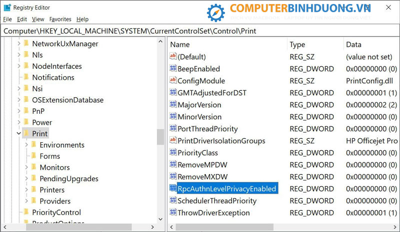Click the values pane horizontal scroll right arrow
Screen dimensions: 400x232
pos(395,227)
